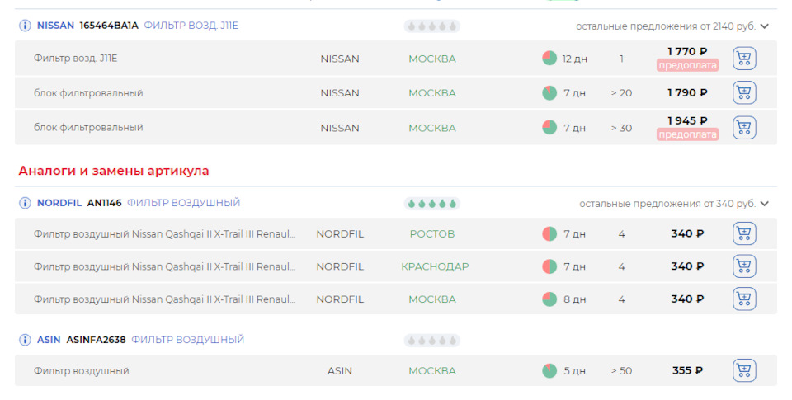Screen dimensions: 792x400
Task: Expand other offers from 340 руб.
Action: [x=674, y=204]
